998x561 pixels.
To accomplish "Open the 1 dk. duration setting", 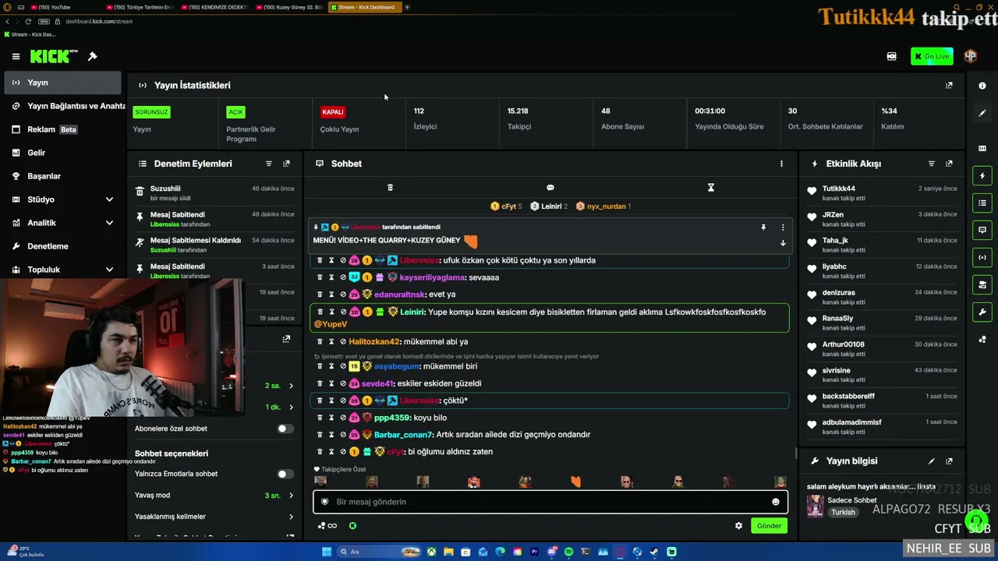I will [279, 408].
